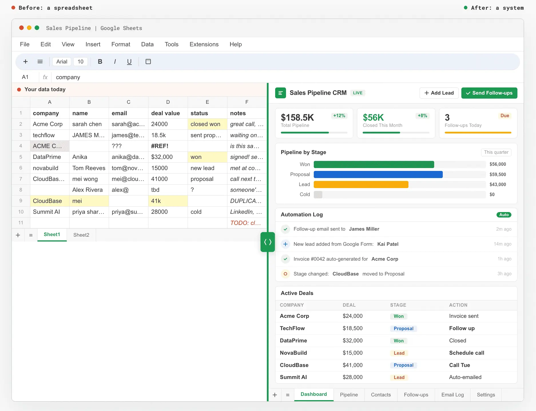Click the red TODO note cell

point(247,223)
